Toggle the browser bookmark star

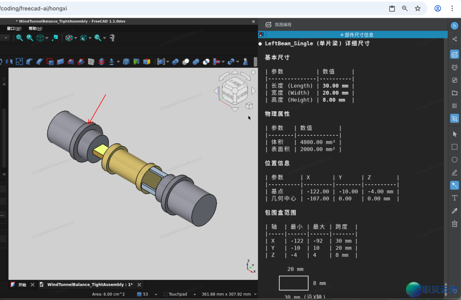[x=418, y=9]
